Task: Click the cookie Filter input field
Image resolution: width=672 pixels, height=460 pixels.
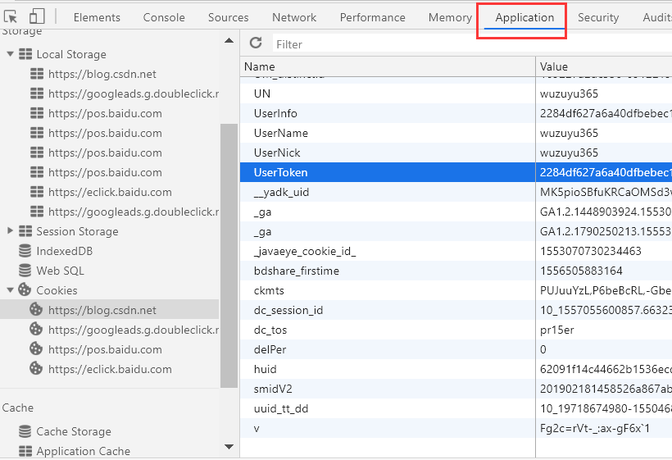Action: pyautogui.click(x=471, y=44)
